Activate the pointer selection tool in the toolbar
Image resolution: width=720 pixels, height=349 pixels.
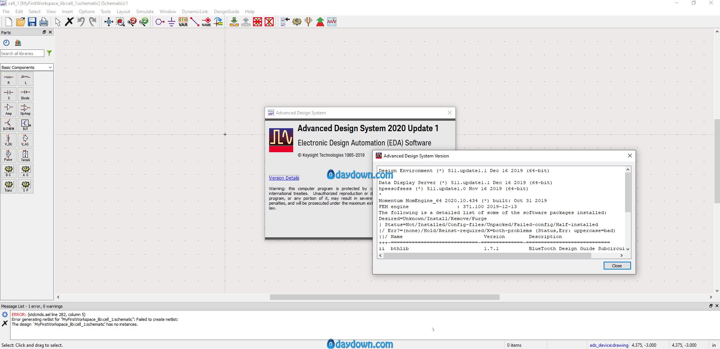click(58, 22)
